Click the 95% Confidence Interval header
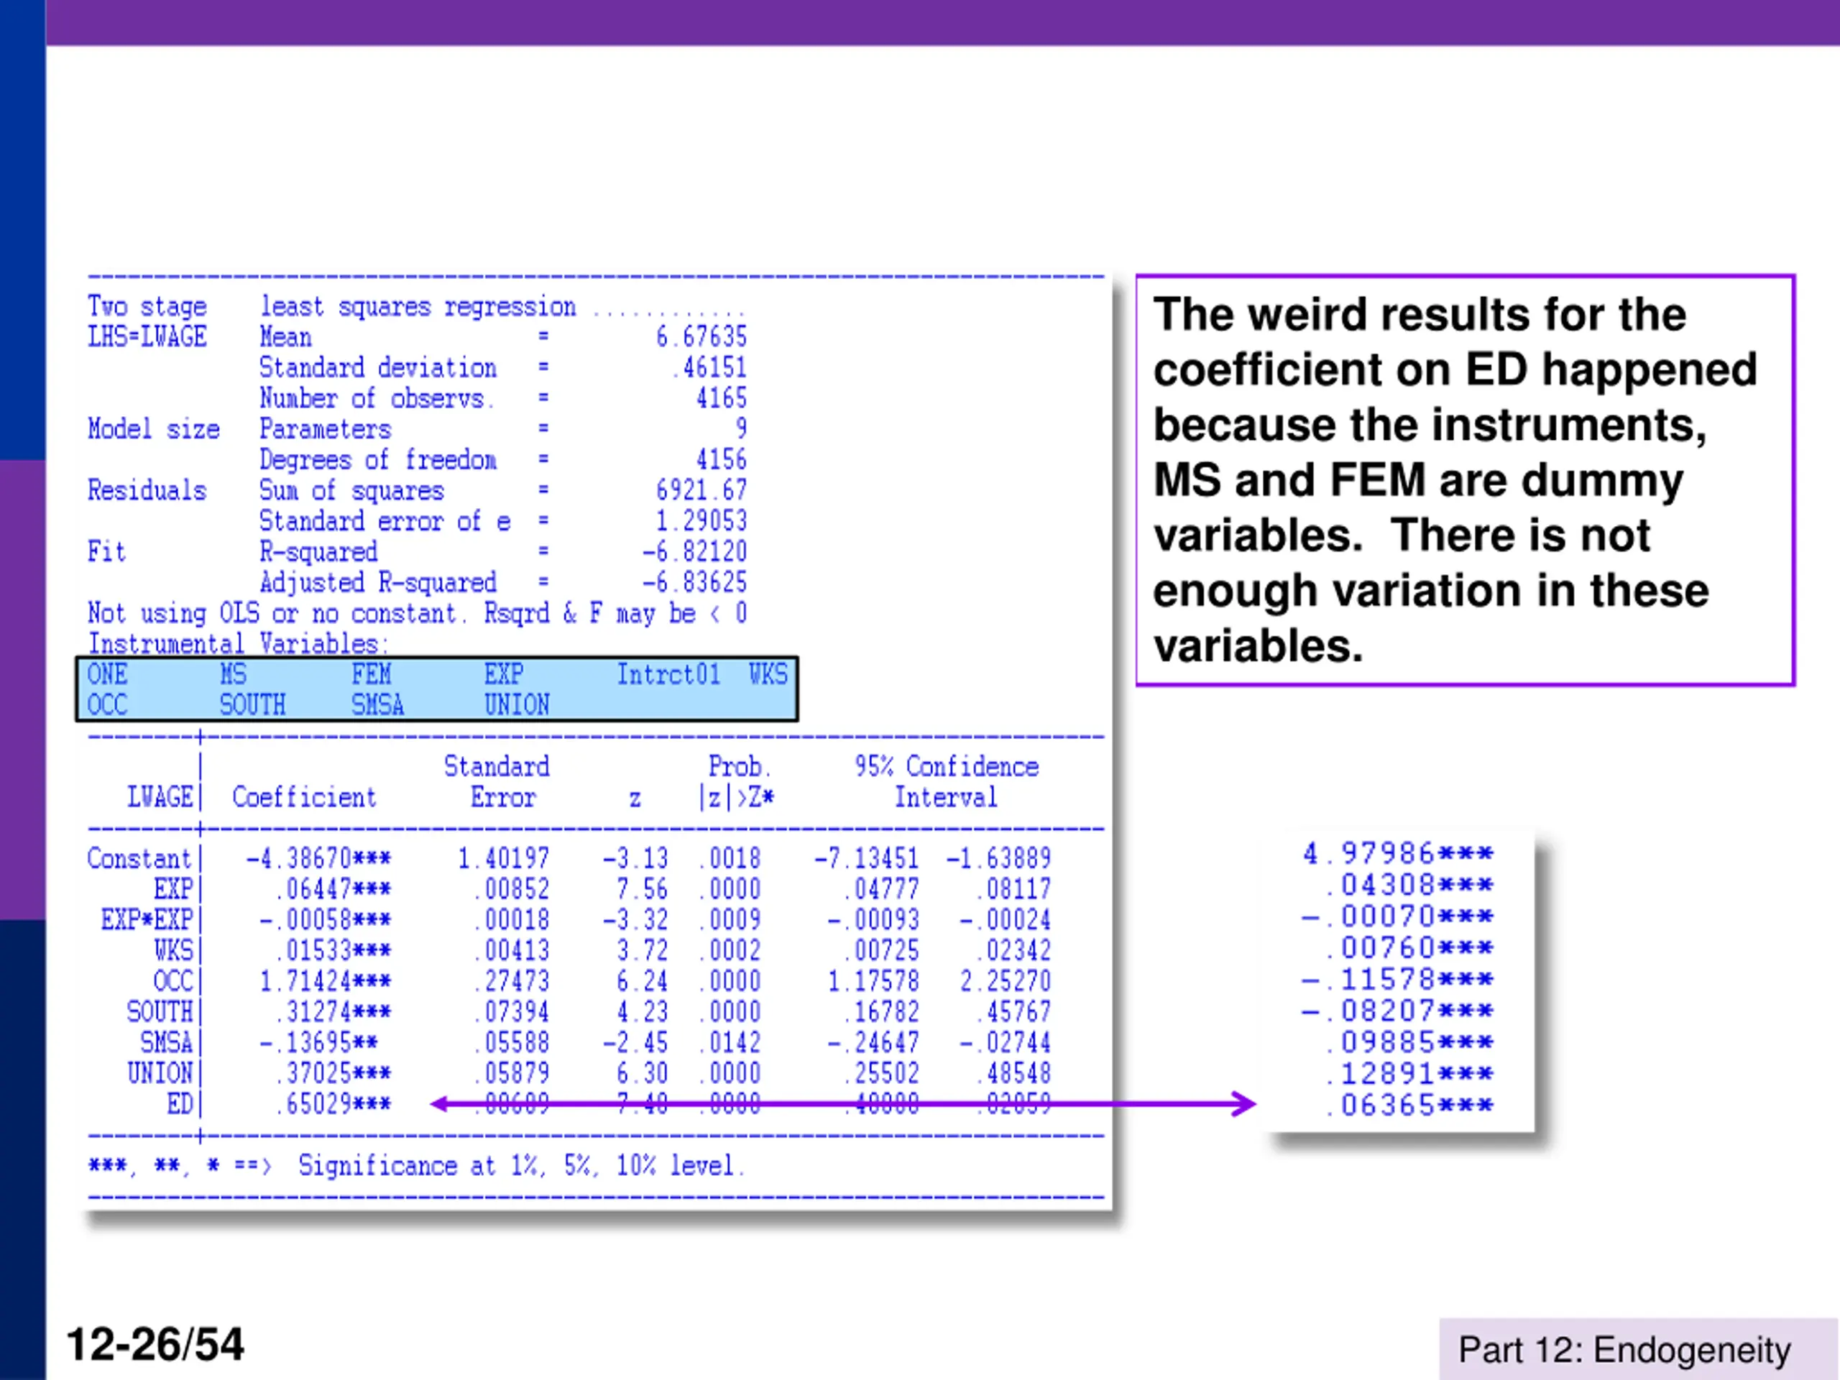1840x1380 pixels. (x=946, y=781)
